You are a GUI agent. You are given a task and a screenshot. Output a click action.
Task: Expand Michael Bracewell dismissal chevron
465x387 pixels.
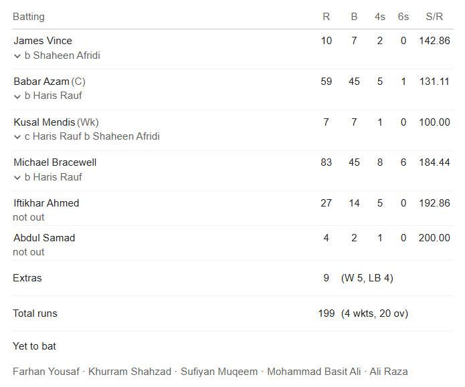click(x=17, y=178)
